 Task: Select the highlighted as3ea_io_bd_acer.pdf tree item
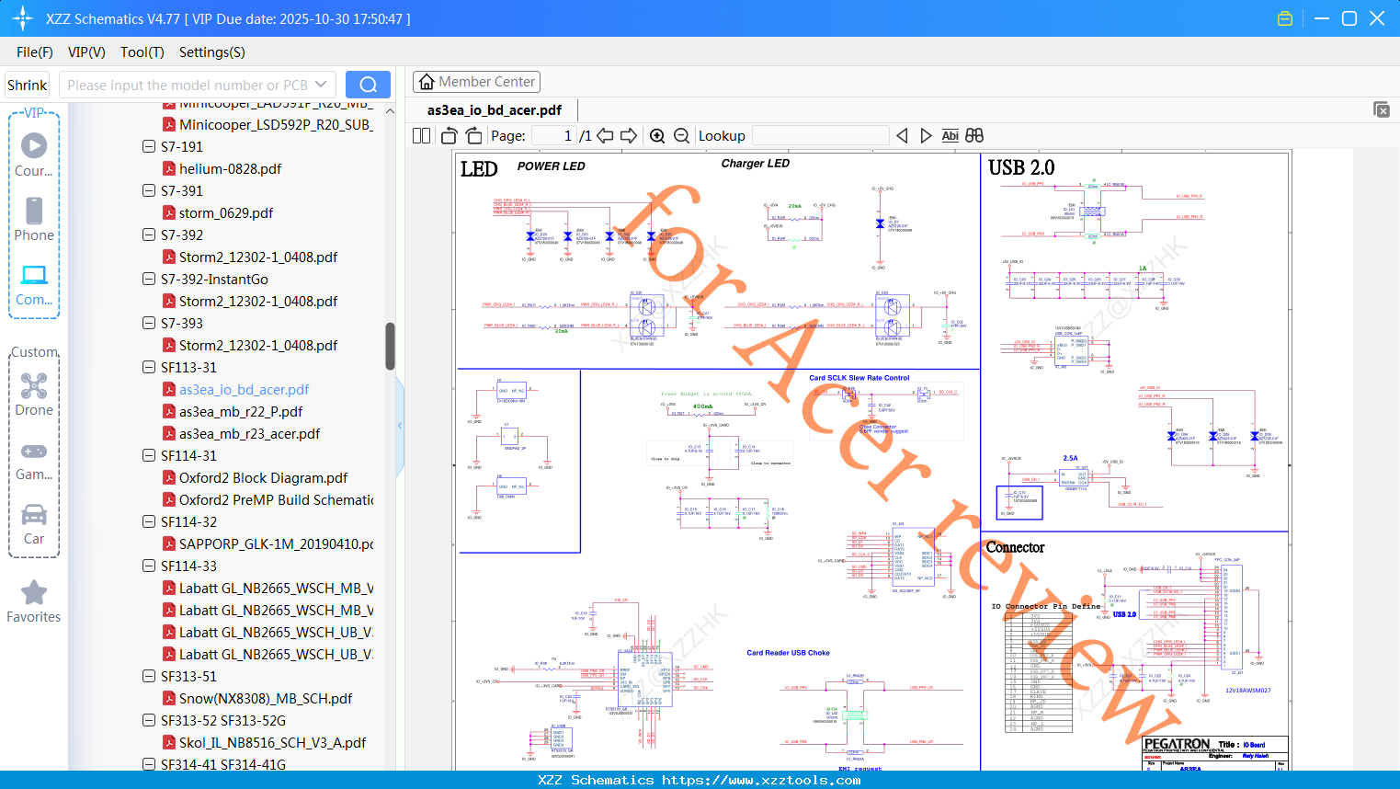point(244,389)
